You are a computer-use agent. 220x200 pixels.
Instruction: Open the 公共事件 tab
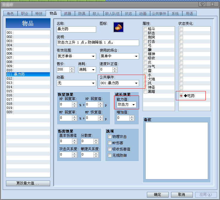coord(159,14)
